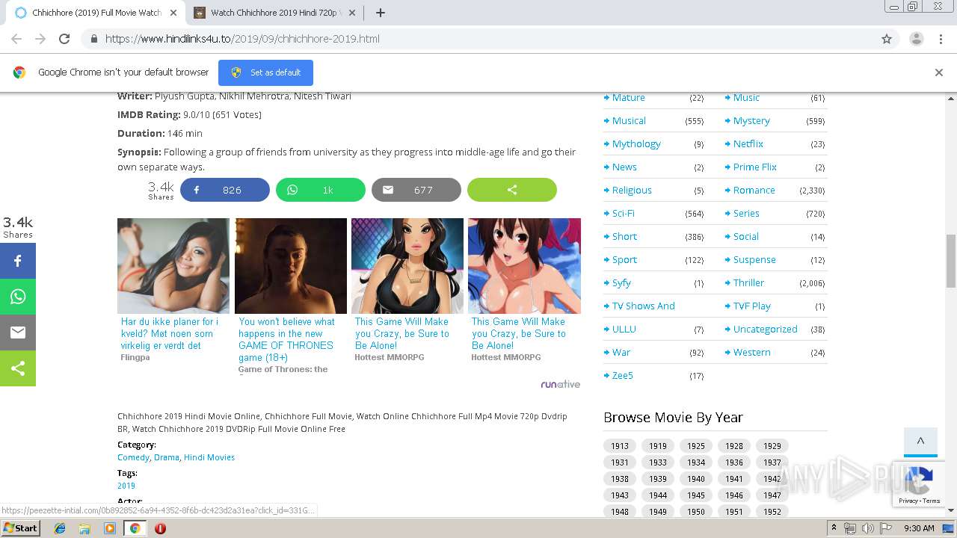Open the Flingpa ad thumbnail

[173, 266]
